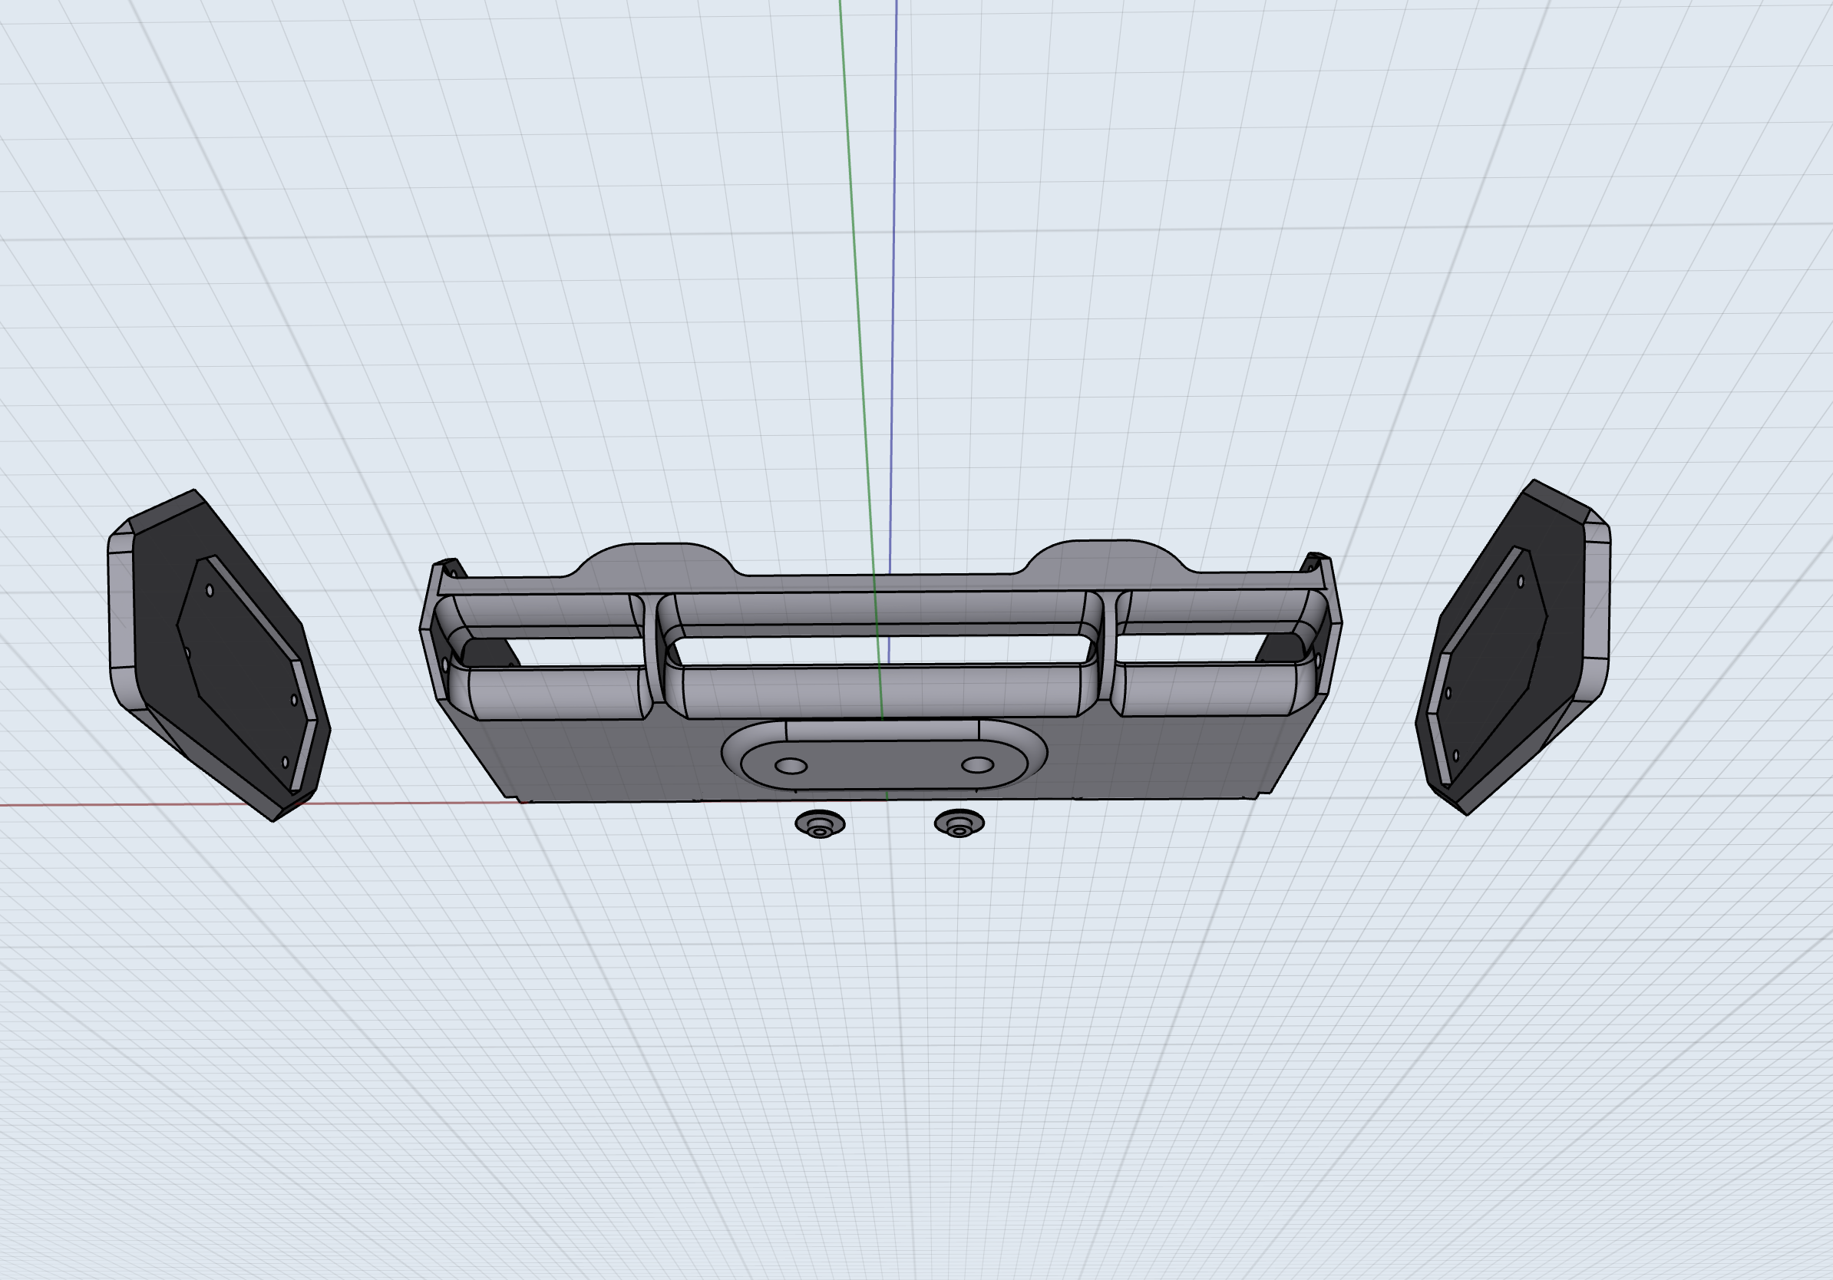Select the topmost screw hole on the right side panel
This screenshot has height=1280, width=1833.
point(1521,582)
